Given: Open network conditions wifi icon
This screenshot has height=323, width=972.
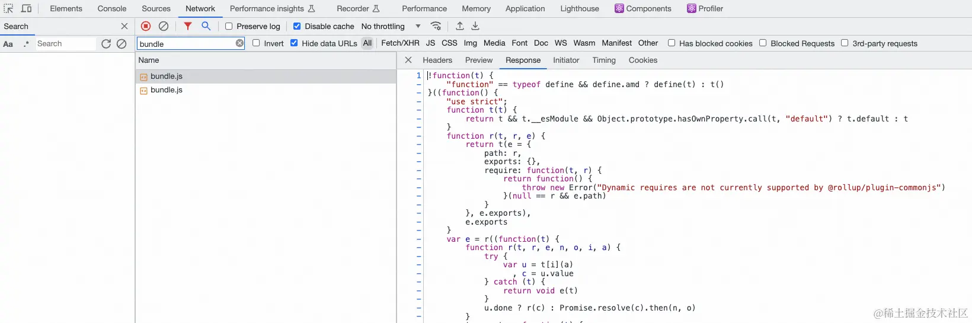Looking at the screenshot, I should tap(436, 26).
